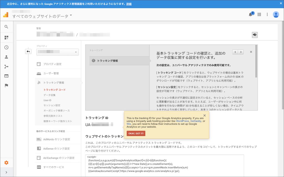The height and width of the screenshot is (177, 284).
Task: Open the three-dot more options menu
Action: click(x=267, y=14)
